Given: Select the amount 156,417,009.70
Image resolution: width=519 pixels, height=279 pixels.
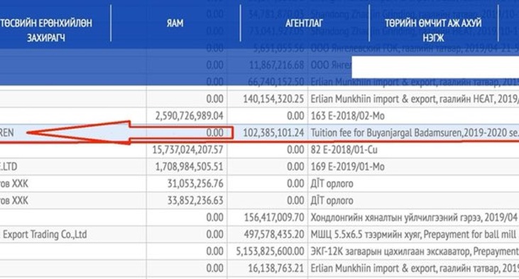Looking at the screenshot, I should point(274,217).
